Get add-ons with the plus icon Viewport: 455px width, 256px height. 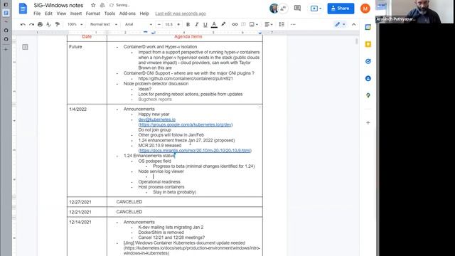[368, 122]
